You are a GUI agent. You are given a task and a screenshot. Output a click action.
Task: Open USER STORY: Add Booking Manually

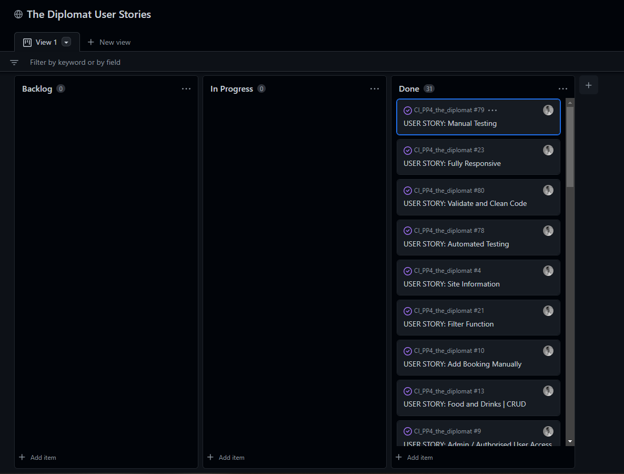coord(462,364)
